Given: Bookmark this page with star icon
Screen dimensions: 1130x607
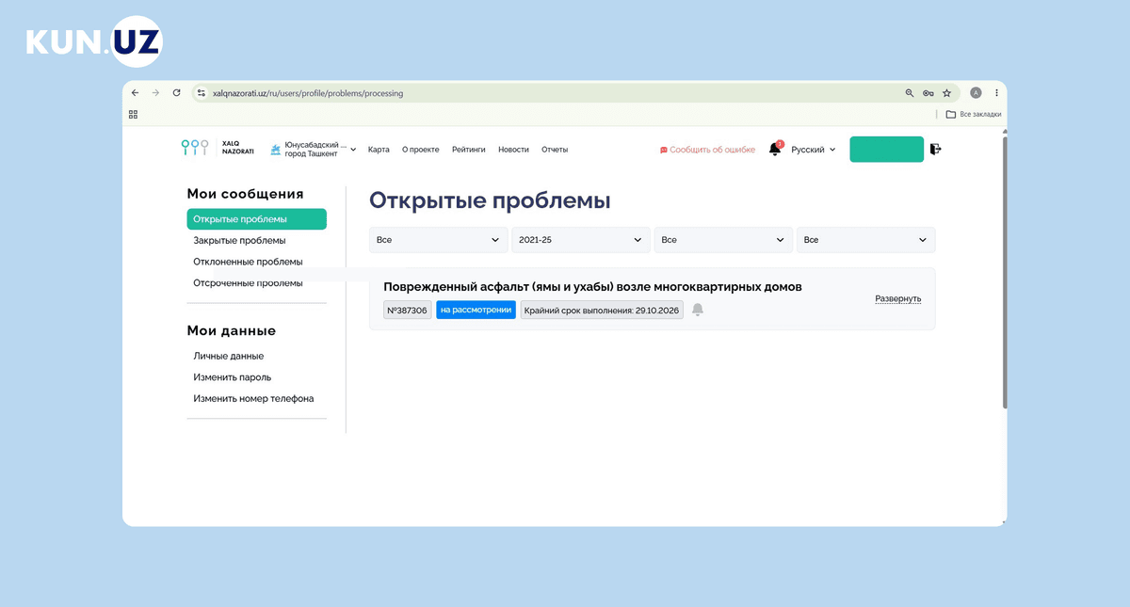Looking at the screenshot, I should coord(946,93).
